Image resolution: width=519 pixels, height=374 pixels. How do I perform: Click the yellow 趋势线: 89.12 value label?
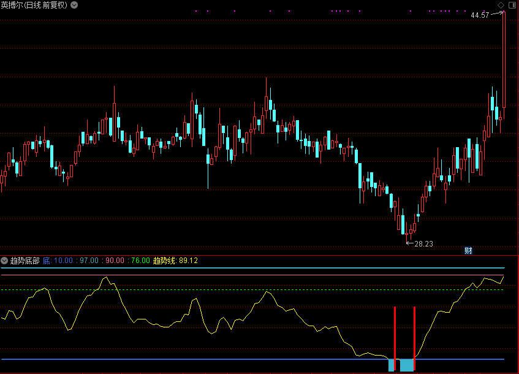pyautogui.click(x=175, y=261)
